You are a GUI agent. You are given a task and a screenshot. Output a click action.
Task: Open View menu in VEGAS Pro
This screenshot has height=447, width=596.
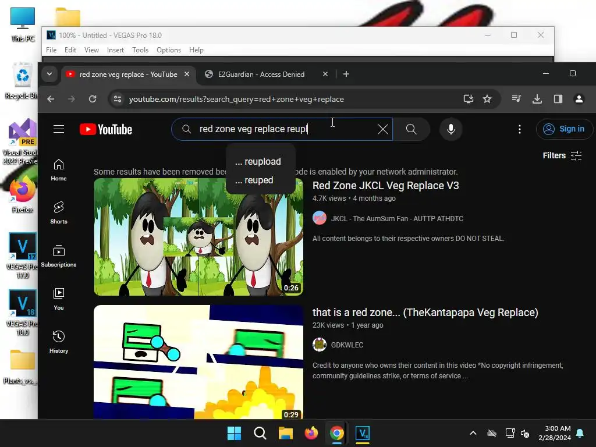[x=91, y=50]
